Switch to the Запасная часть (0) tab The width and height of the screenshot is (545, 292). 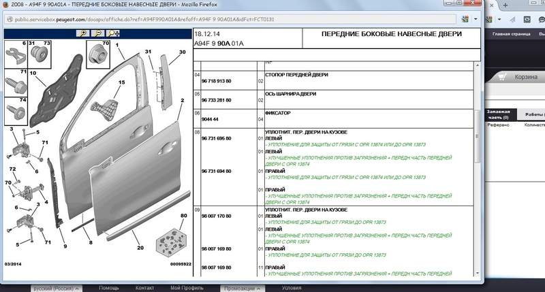pyautogui.click(x=499, y=114)
